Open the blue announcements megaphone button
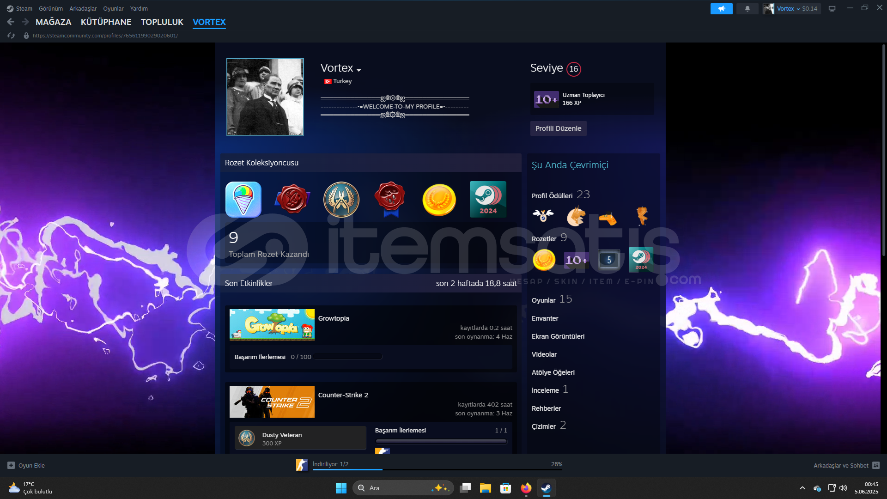 721,8
